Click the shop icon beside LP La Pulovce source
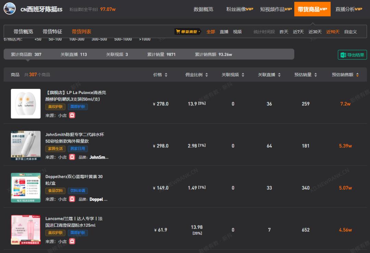370x253 pixels. [72, 115]
